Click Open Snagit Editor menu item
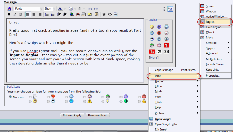Image resolution: width=233 pixels, height=132 pixels. tap(174, 124)
